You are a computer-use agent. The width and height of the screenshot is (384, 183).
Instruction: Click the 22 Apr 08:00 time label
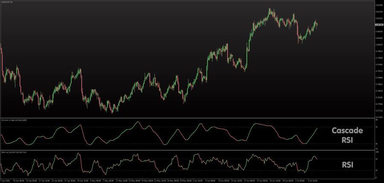[x=57, y=181]
